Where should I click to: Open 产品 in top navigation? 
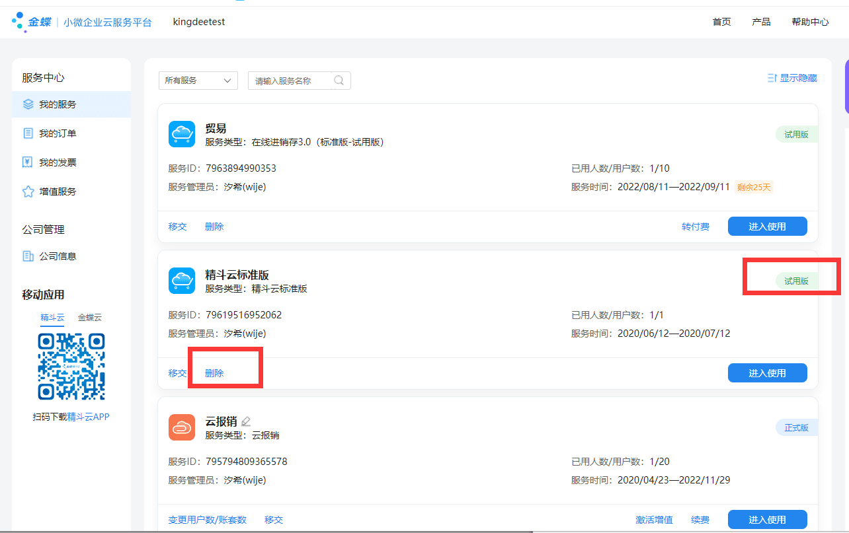click(761, 22)
